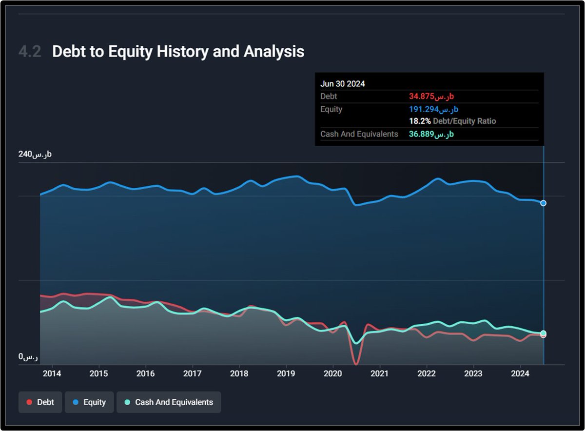Click Cash And Equivalents label in tooltip
This screenshot has height=431, width=585.
coord(359,134)
